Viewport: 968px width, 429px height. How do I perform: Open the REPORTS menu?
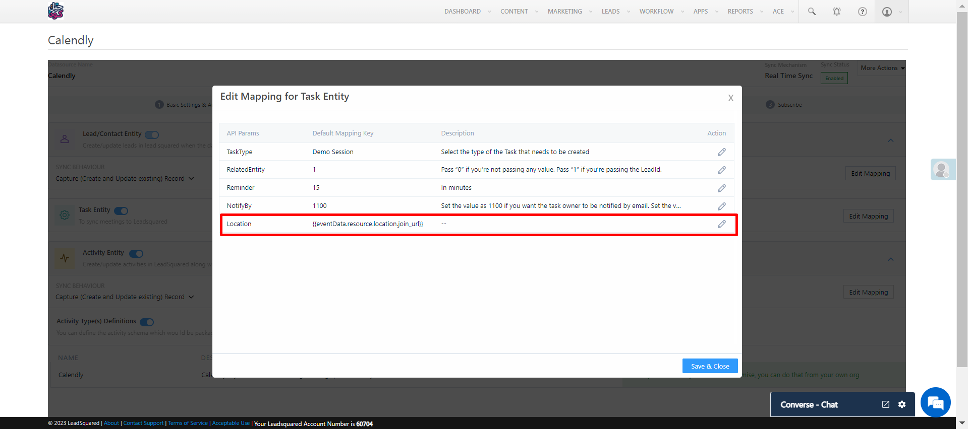click(x=740, y=12)
